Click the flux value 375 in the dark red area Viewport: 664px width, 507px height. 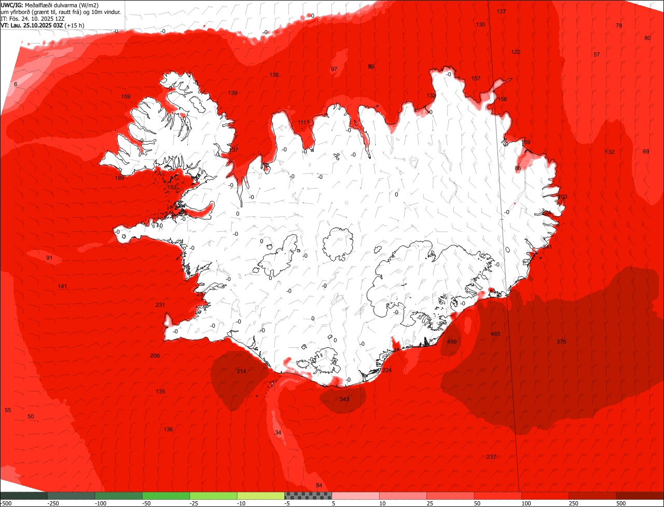(x=561, y=342)
